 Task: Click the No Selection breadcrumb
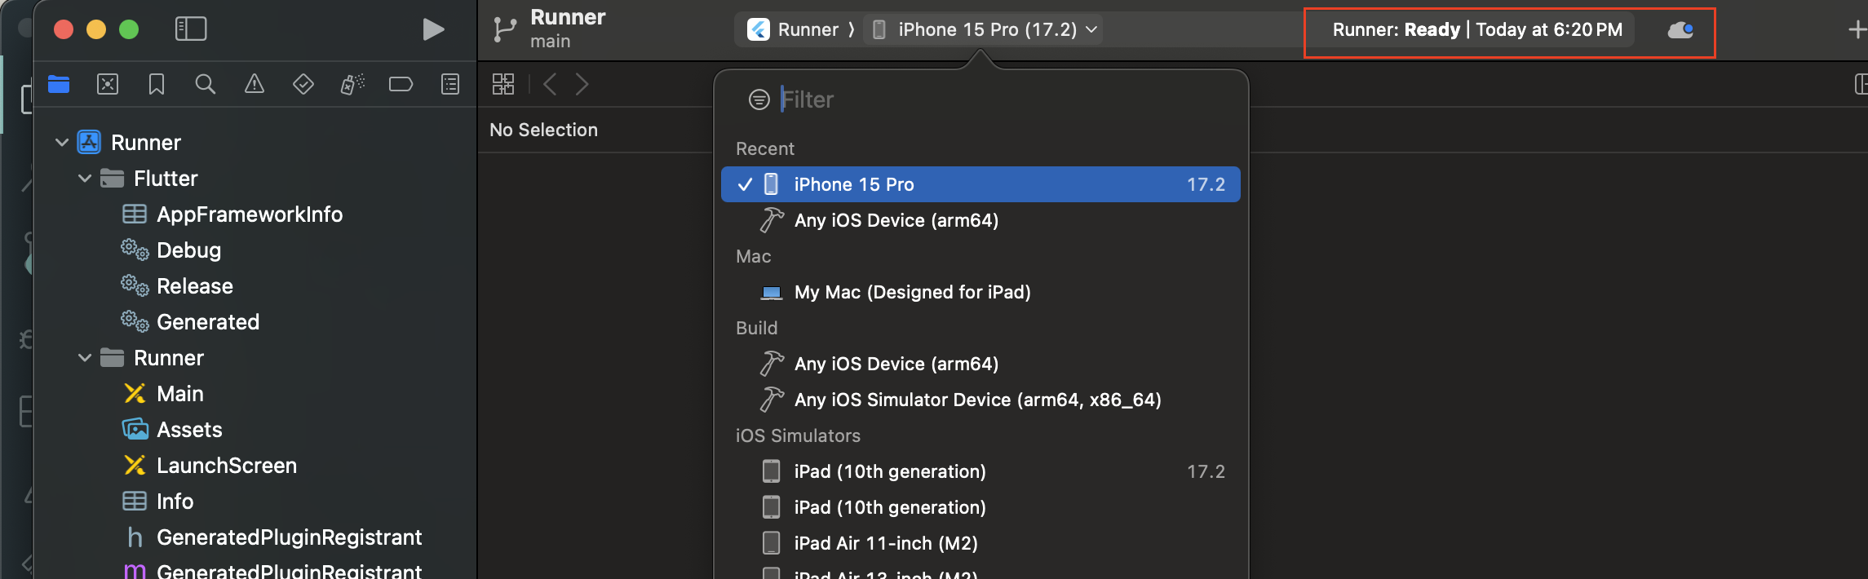pyautogui.click(x=543, y=130)
